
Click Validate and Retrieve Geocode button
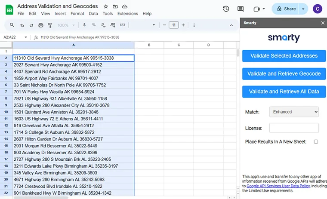[284, 73]
